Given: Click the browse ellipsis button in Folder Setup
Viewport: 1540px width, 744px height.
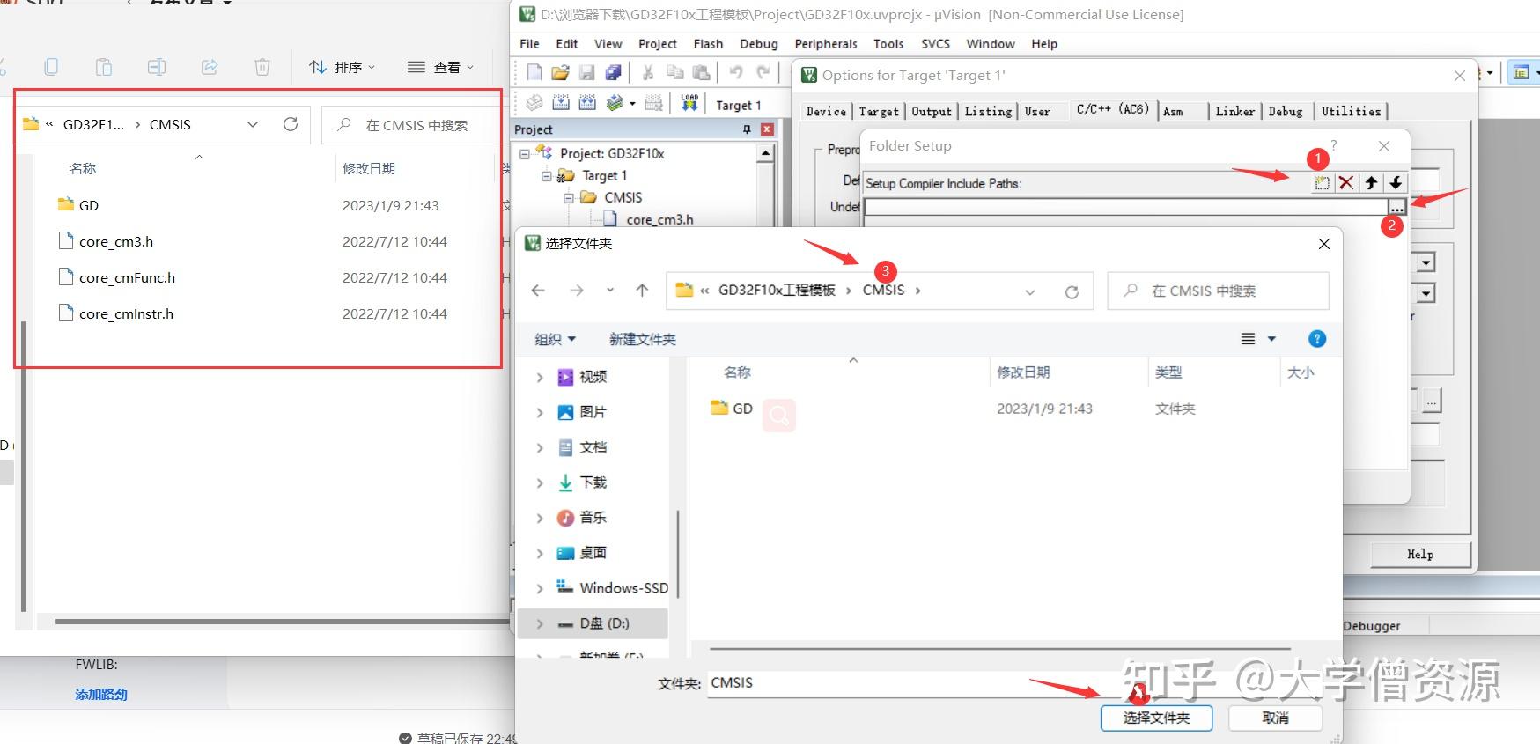Looking at the screenshot, I should point(1396,207).
